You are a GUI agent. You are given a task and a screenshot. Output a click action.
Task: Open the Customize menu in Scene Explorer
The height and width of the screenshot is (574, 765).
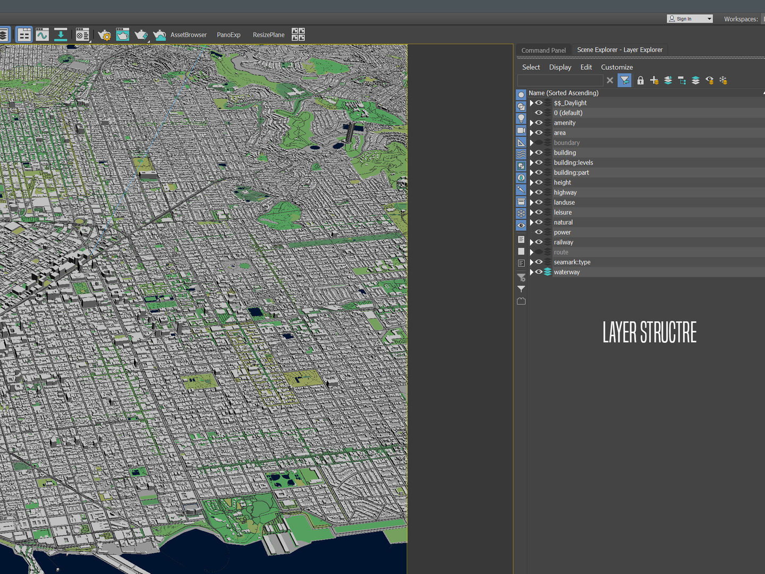click(616, 67)
